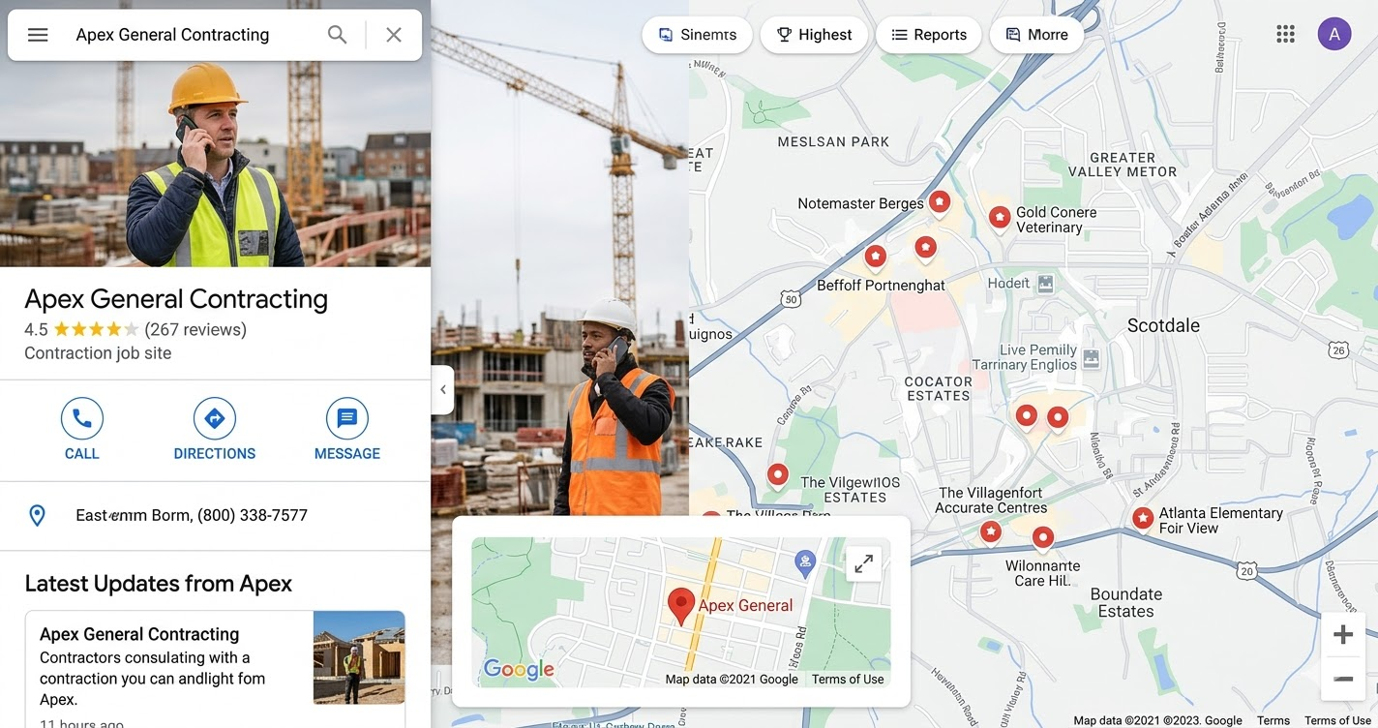This screenshot has width=1378, height=728.
Task: Send a message to Apex
Action: click(x=347, y=429)
